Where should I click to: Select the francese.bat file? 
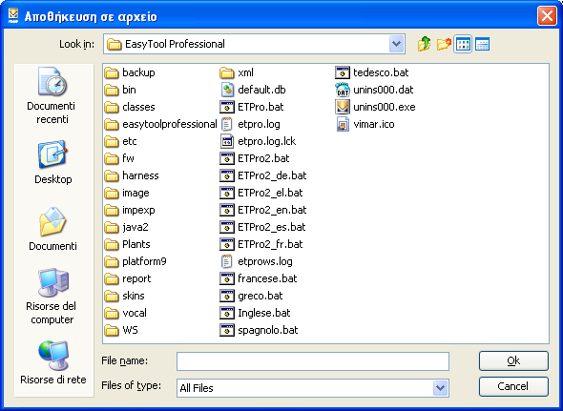tap(259, 278)
